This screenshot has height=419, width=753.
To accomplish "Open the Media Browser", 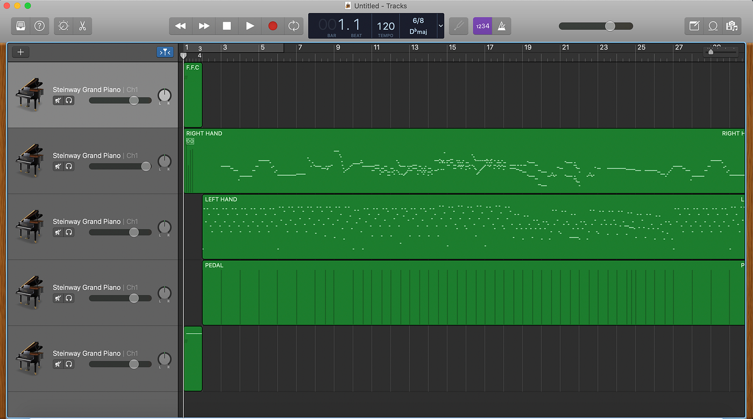I will [731, 26].
